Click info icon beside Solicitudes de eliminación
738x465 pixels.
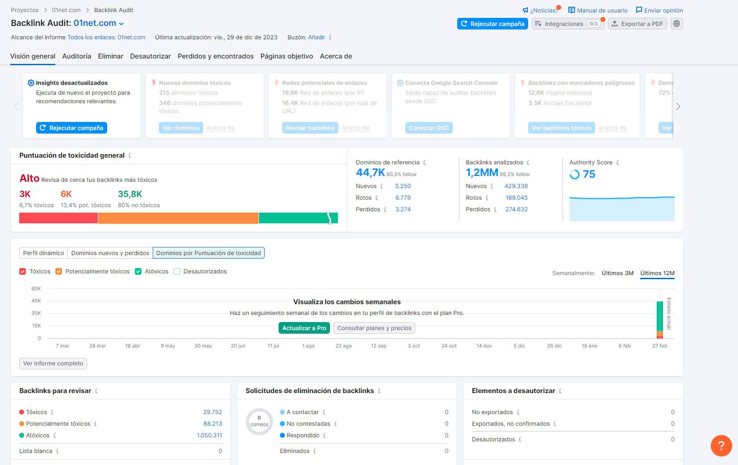coord(379,391)
